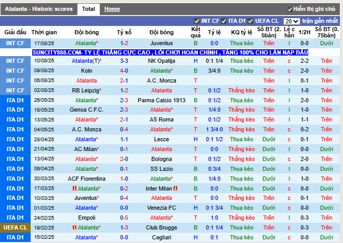The image size is (343, 243).
Task: Click the red card icon beside Atalanta on 19/02/25
Action: tap(74, 227)
